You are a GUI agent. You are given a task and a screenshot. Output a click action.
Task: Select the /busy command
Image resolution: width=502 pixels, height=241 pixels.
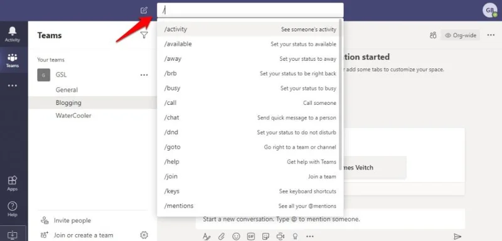[250, 88]
